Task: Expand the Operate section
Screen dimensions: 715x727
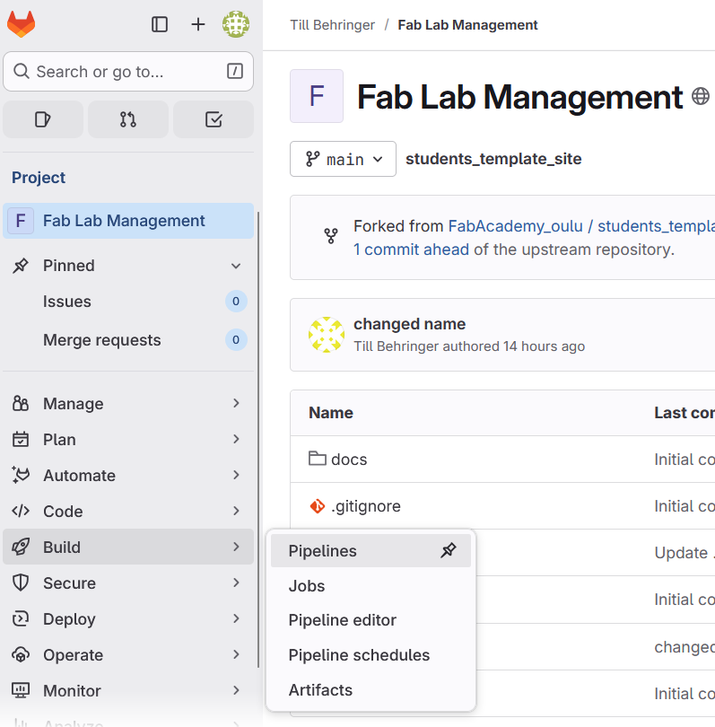Action: [128, 654]
